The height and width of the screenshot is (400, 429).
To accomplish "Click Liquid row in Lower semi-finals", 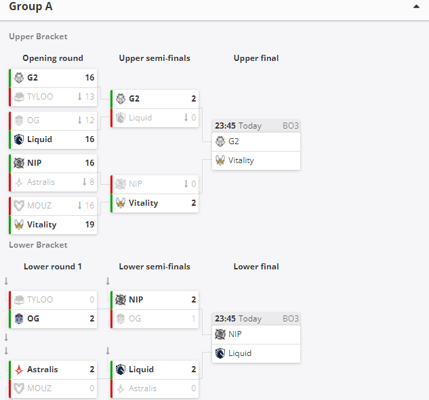I will [155, 370].
